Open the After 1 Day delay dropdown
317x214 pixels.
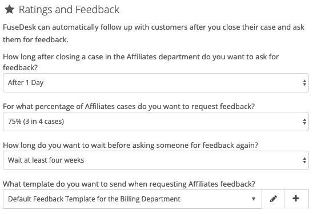coord(156,83)
